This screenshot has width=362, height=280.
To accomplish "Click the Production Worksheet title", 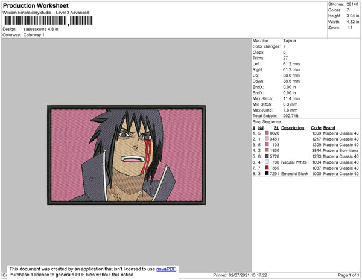I will pyautogui.click(x=36, y=5).
